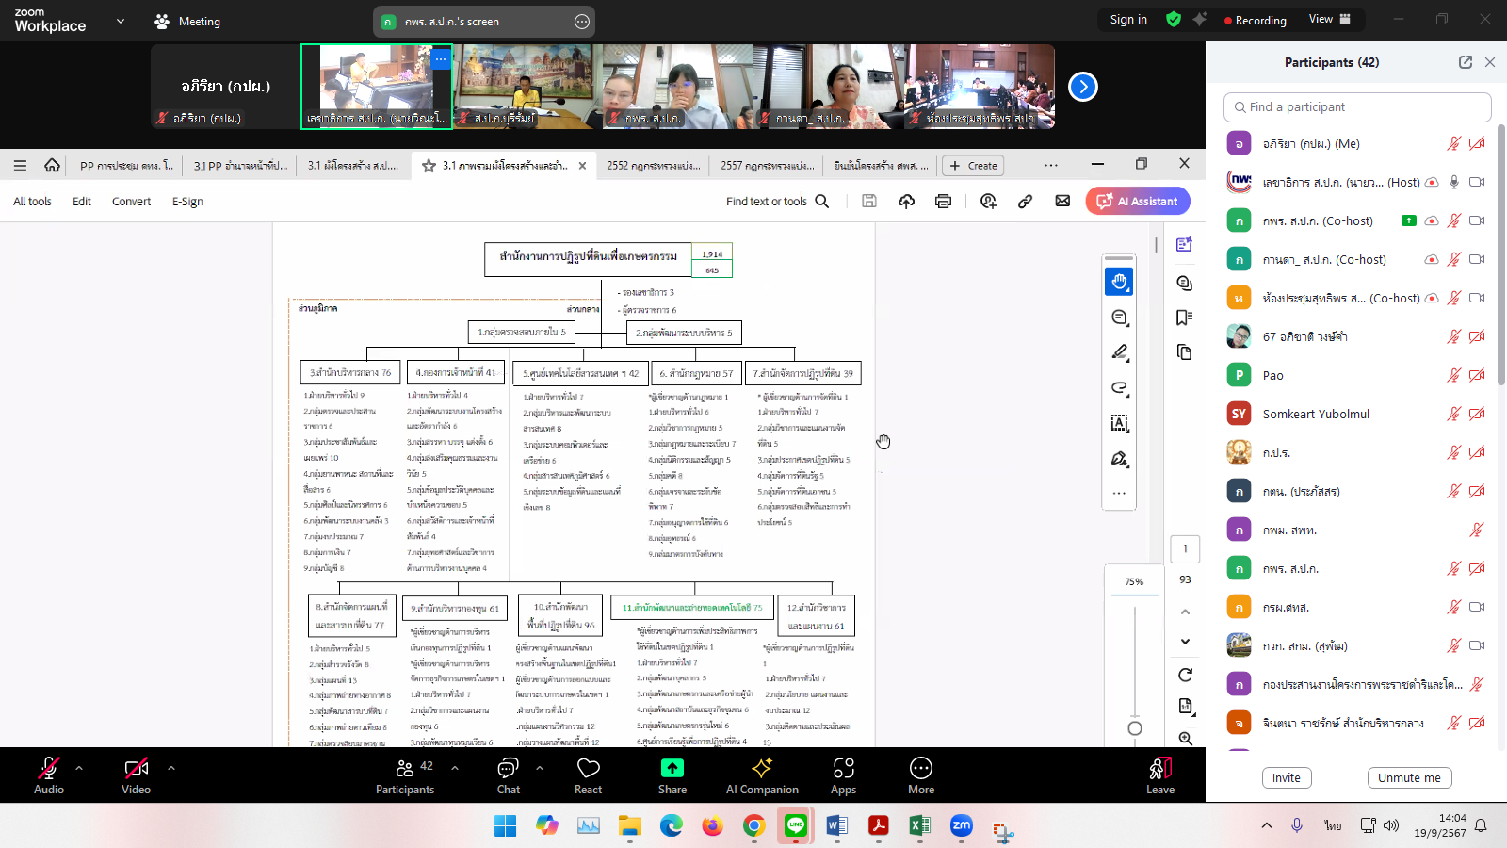Click the AI Assistant button
Viewport: 1507px width, 848px height.
pos(1138,201)
